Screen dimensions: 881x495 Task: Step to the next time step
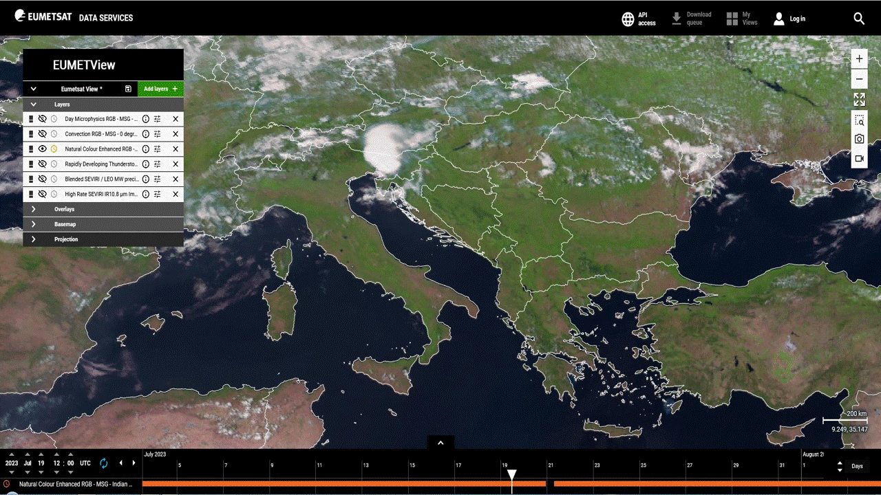(134, 463)
